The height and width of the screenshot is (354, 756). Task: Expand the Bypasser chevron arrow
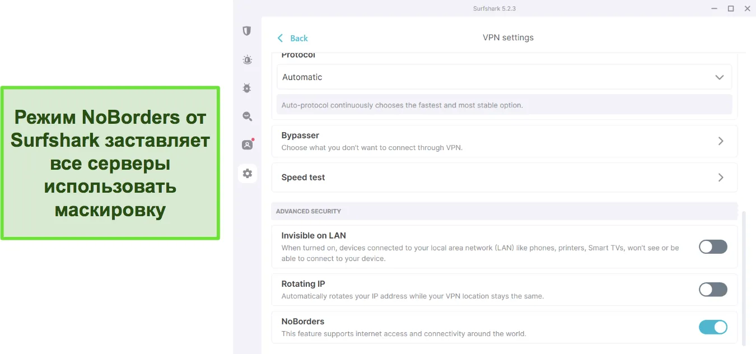point(721,141)
